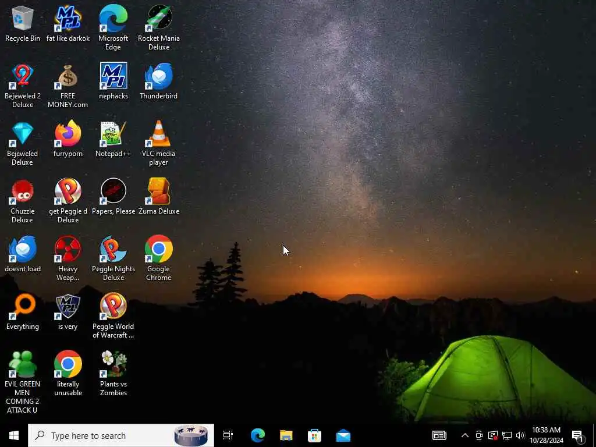Open the Action Center notifications
The height and width of the screenshot is (447, 596).
(578, 435)
